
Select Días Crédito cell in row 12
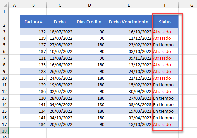(x=89, y=91)
